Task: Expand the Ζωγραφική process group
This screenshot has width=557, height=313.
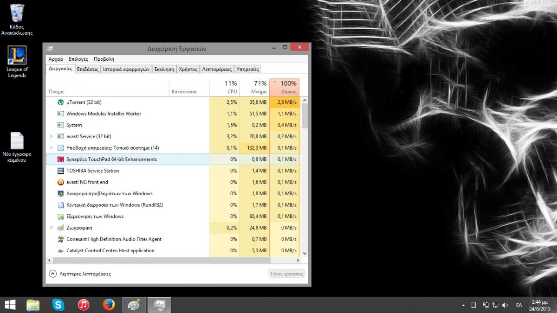Action: (x=52, y=228)
